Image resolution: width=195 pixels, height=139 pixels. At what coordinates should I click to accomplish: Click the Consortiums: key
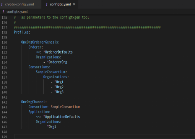(x=39, y=67)
